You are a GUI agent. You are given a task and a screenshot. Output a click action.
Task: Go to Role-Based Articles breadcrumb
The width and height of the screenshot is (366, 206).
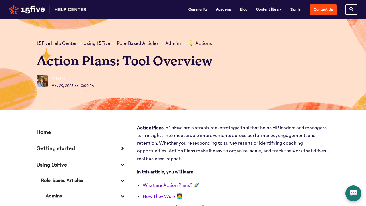138,43
